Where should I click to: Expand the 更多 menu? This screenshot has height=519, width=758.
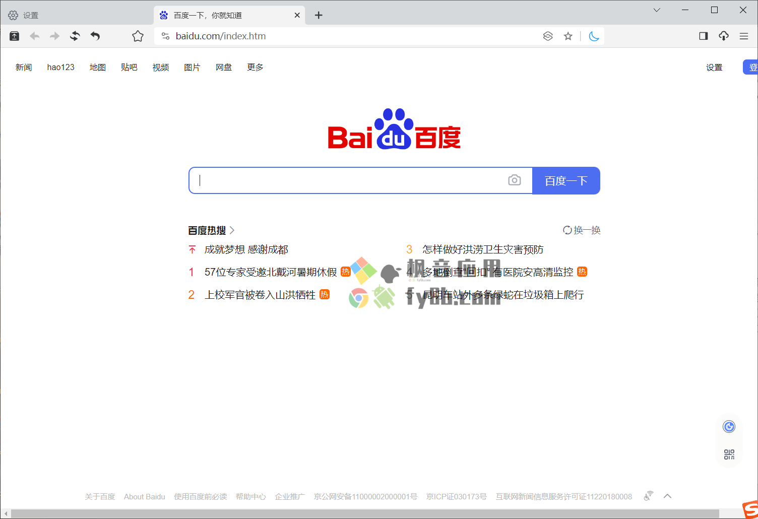255,67
